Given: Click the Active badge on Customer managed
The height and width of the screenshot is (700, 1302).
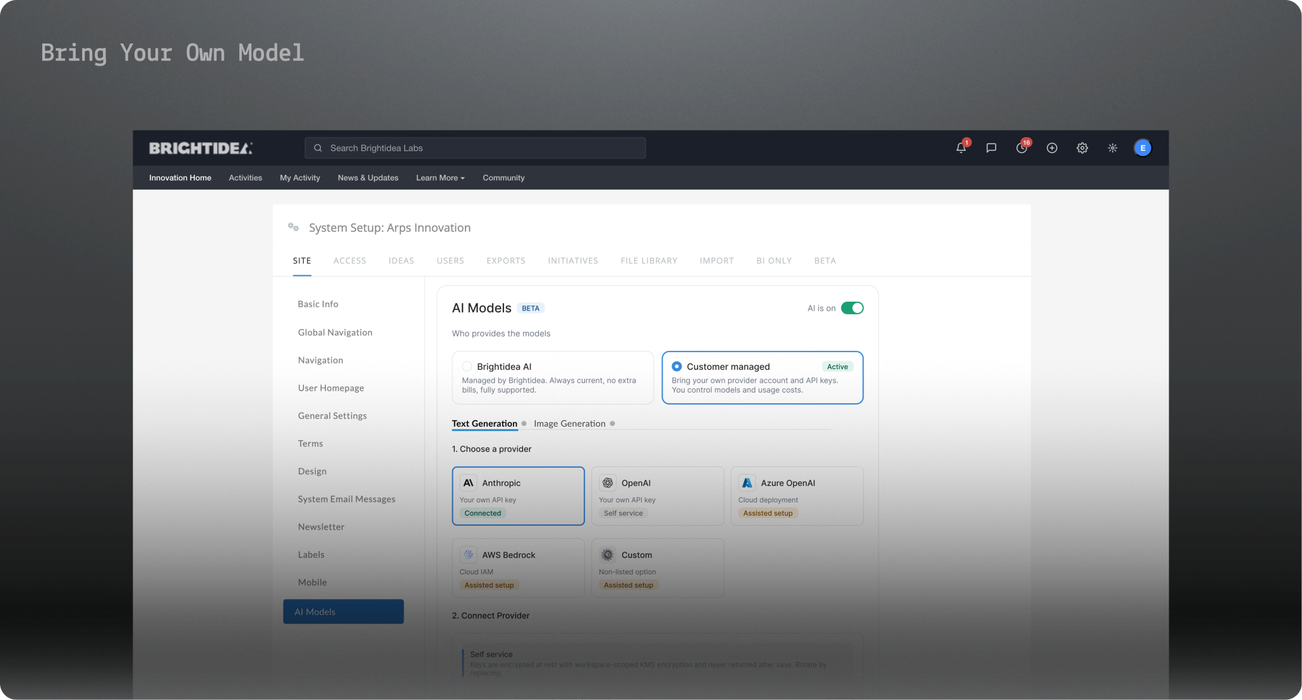Looking at the screenshot, I should click(838, 367).
